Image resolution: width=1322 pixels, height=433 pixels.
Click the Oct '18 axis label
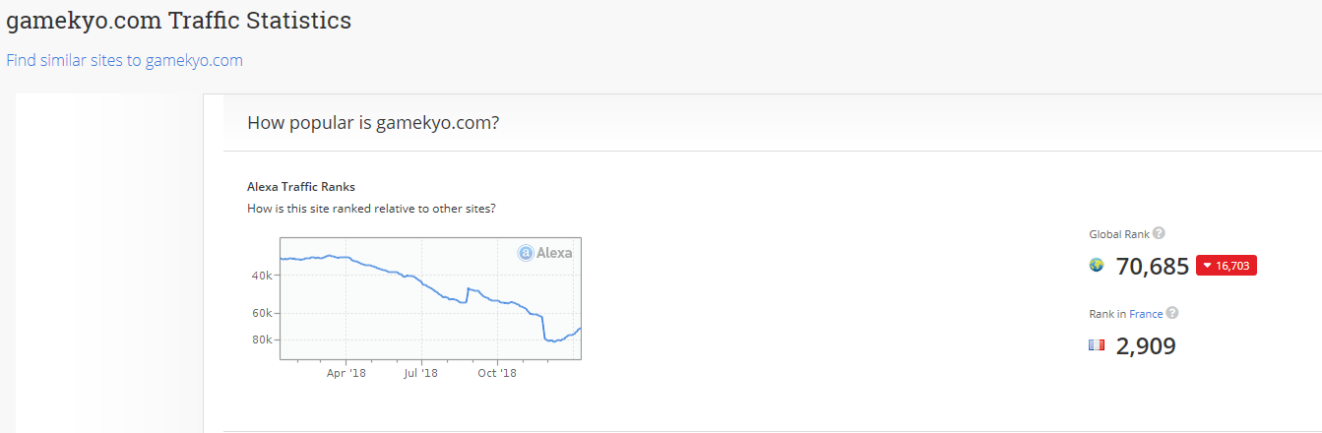pyautogui.click(x=497, y=373)
